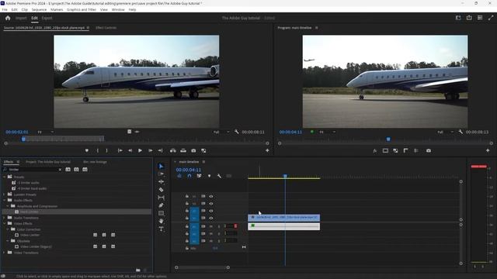
Task: Mute the first audio track
Action: point(211,226)
